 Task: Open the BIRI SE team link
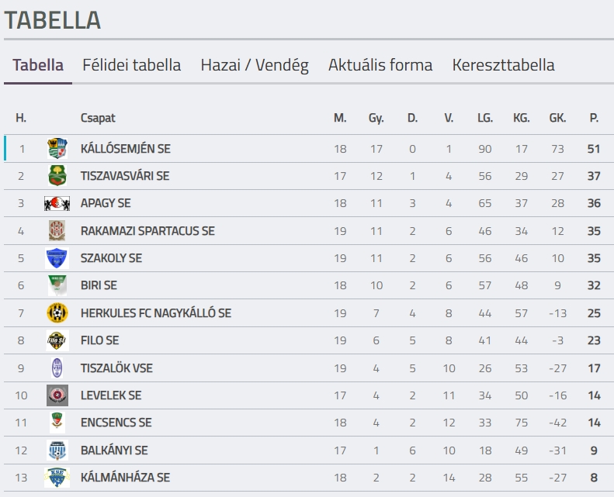click(x=99, y=285)
